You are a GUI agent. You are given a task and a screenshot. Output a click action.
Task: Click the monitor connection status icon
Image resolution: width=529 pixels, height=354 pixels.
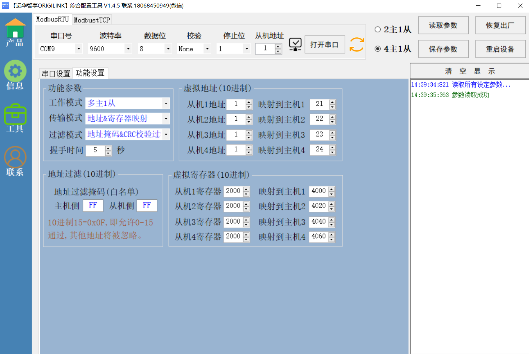coord(295,45)
